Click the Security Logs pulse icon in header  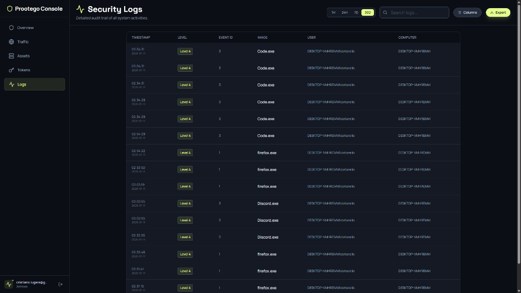point(79,9)
